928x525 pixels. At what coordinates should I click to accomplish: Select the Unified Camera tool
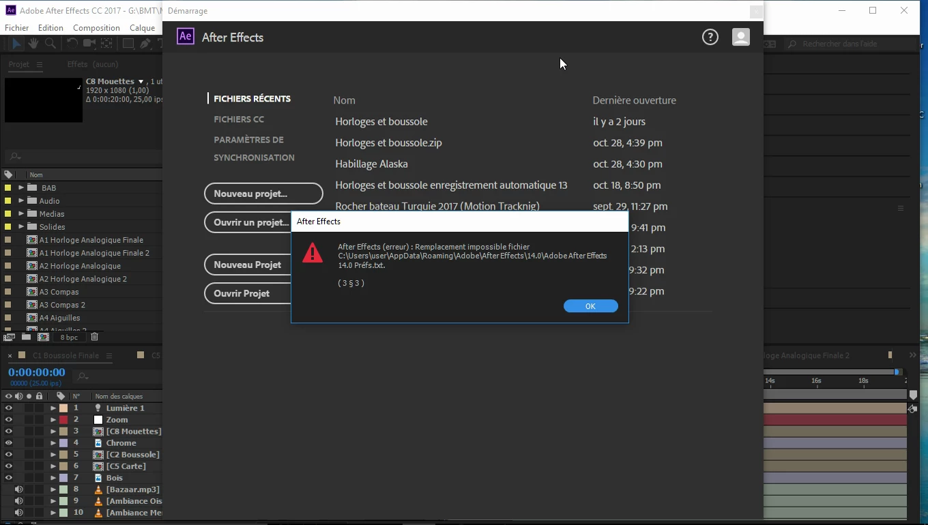(x=89, y=43)
